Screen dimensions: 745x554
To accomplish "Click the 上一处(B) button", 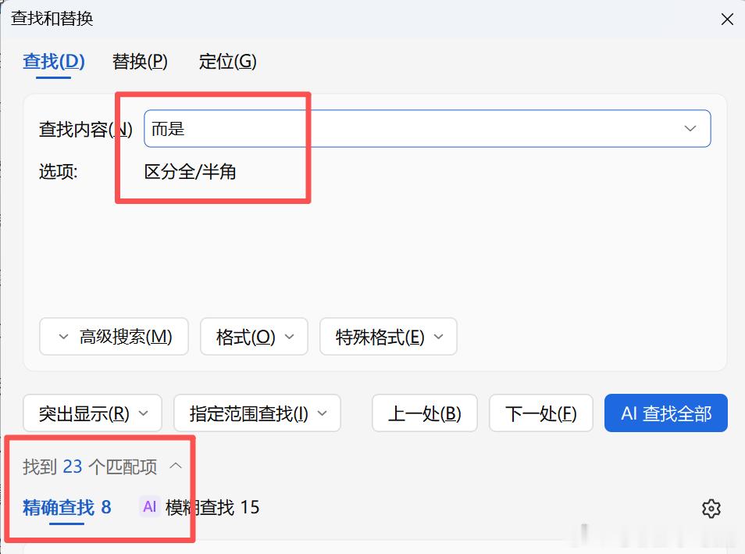I will click(x=425, y=413).
